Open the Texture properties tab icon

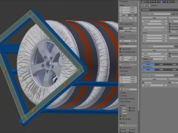pos(169,2)
